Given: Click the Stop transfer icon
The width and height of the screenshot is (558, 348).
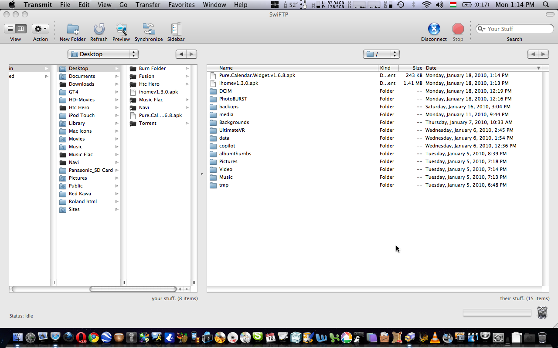Looking at the screenshot, I should (458, 29).
